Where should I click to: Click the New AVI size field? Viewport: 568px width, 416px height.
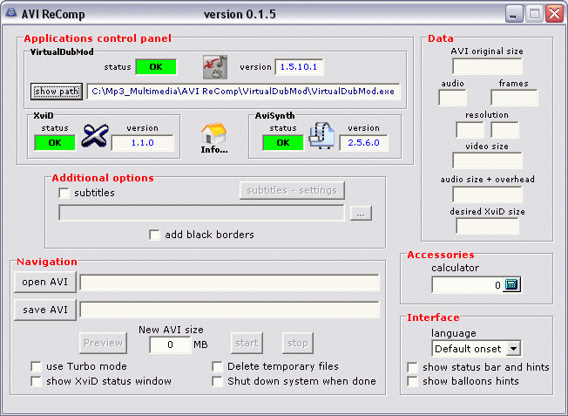170,344
